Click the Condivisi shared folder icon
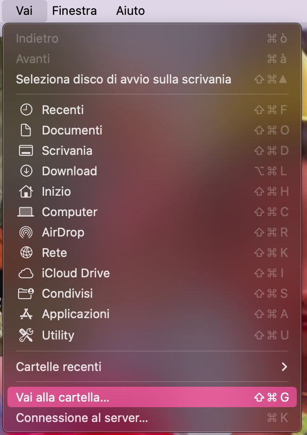The width and height of the screenshot is (307, 435). click(x=26, y=294)
